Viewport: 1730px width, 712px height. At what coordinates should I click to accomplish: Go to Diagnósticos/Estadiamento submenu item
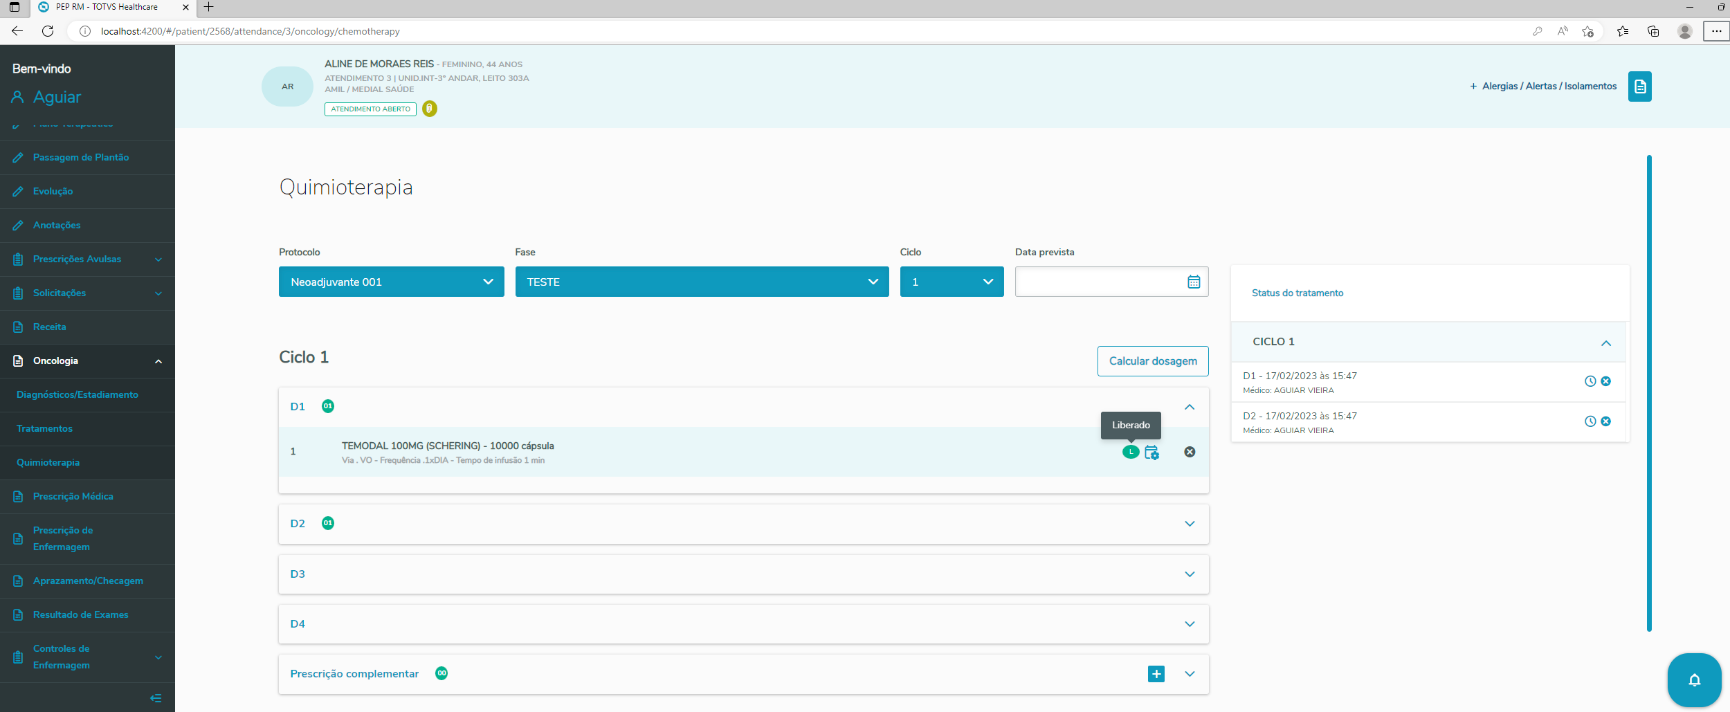pos(87,395)
